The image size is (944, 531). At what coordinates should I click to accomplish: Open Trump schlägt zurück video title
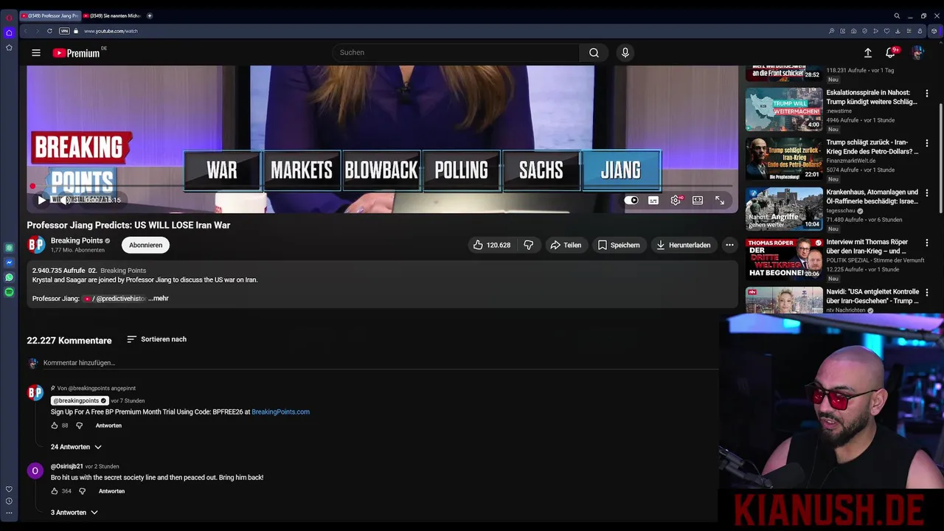click(872, 146)
